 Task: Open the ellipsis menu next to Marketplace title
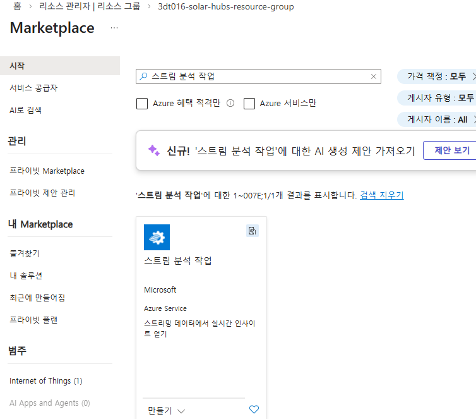pos(114,28)
